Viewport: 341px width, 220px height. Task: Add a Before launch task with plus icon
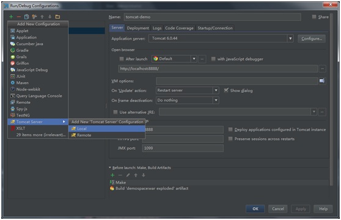[112, 175]
